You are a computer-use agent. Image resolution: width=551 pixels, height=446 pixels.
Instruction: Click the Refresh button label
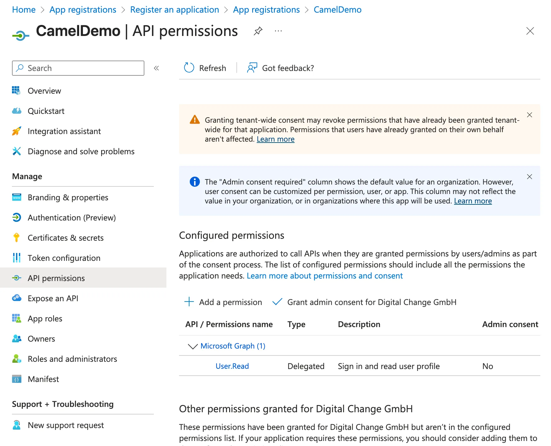(x=212, y=68)
